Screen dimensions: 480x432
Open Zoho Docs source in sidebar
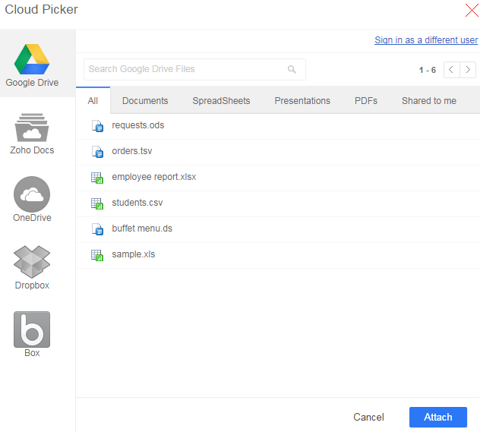pos(32,133)
